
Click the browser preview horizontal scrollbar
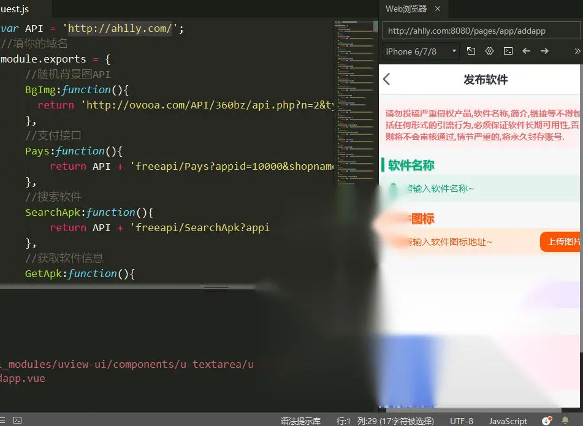[x=473, y=410]
